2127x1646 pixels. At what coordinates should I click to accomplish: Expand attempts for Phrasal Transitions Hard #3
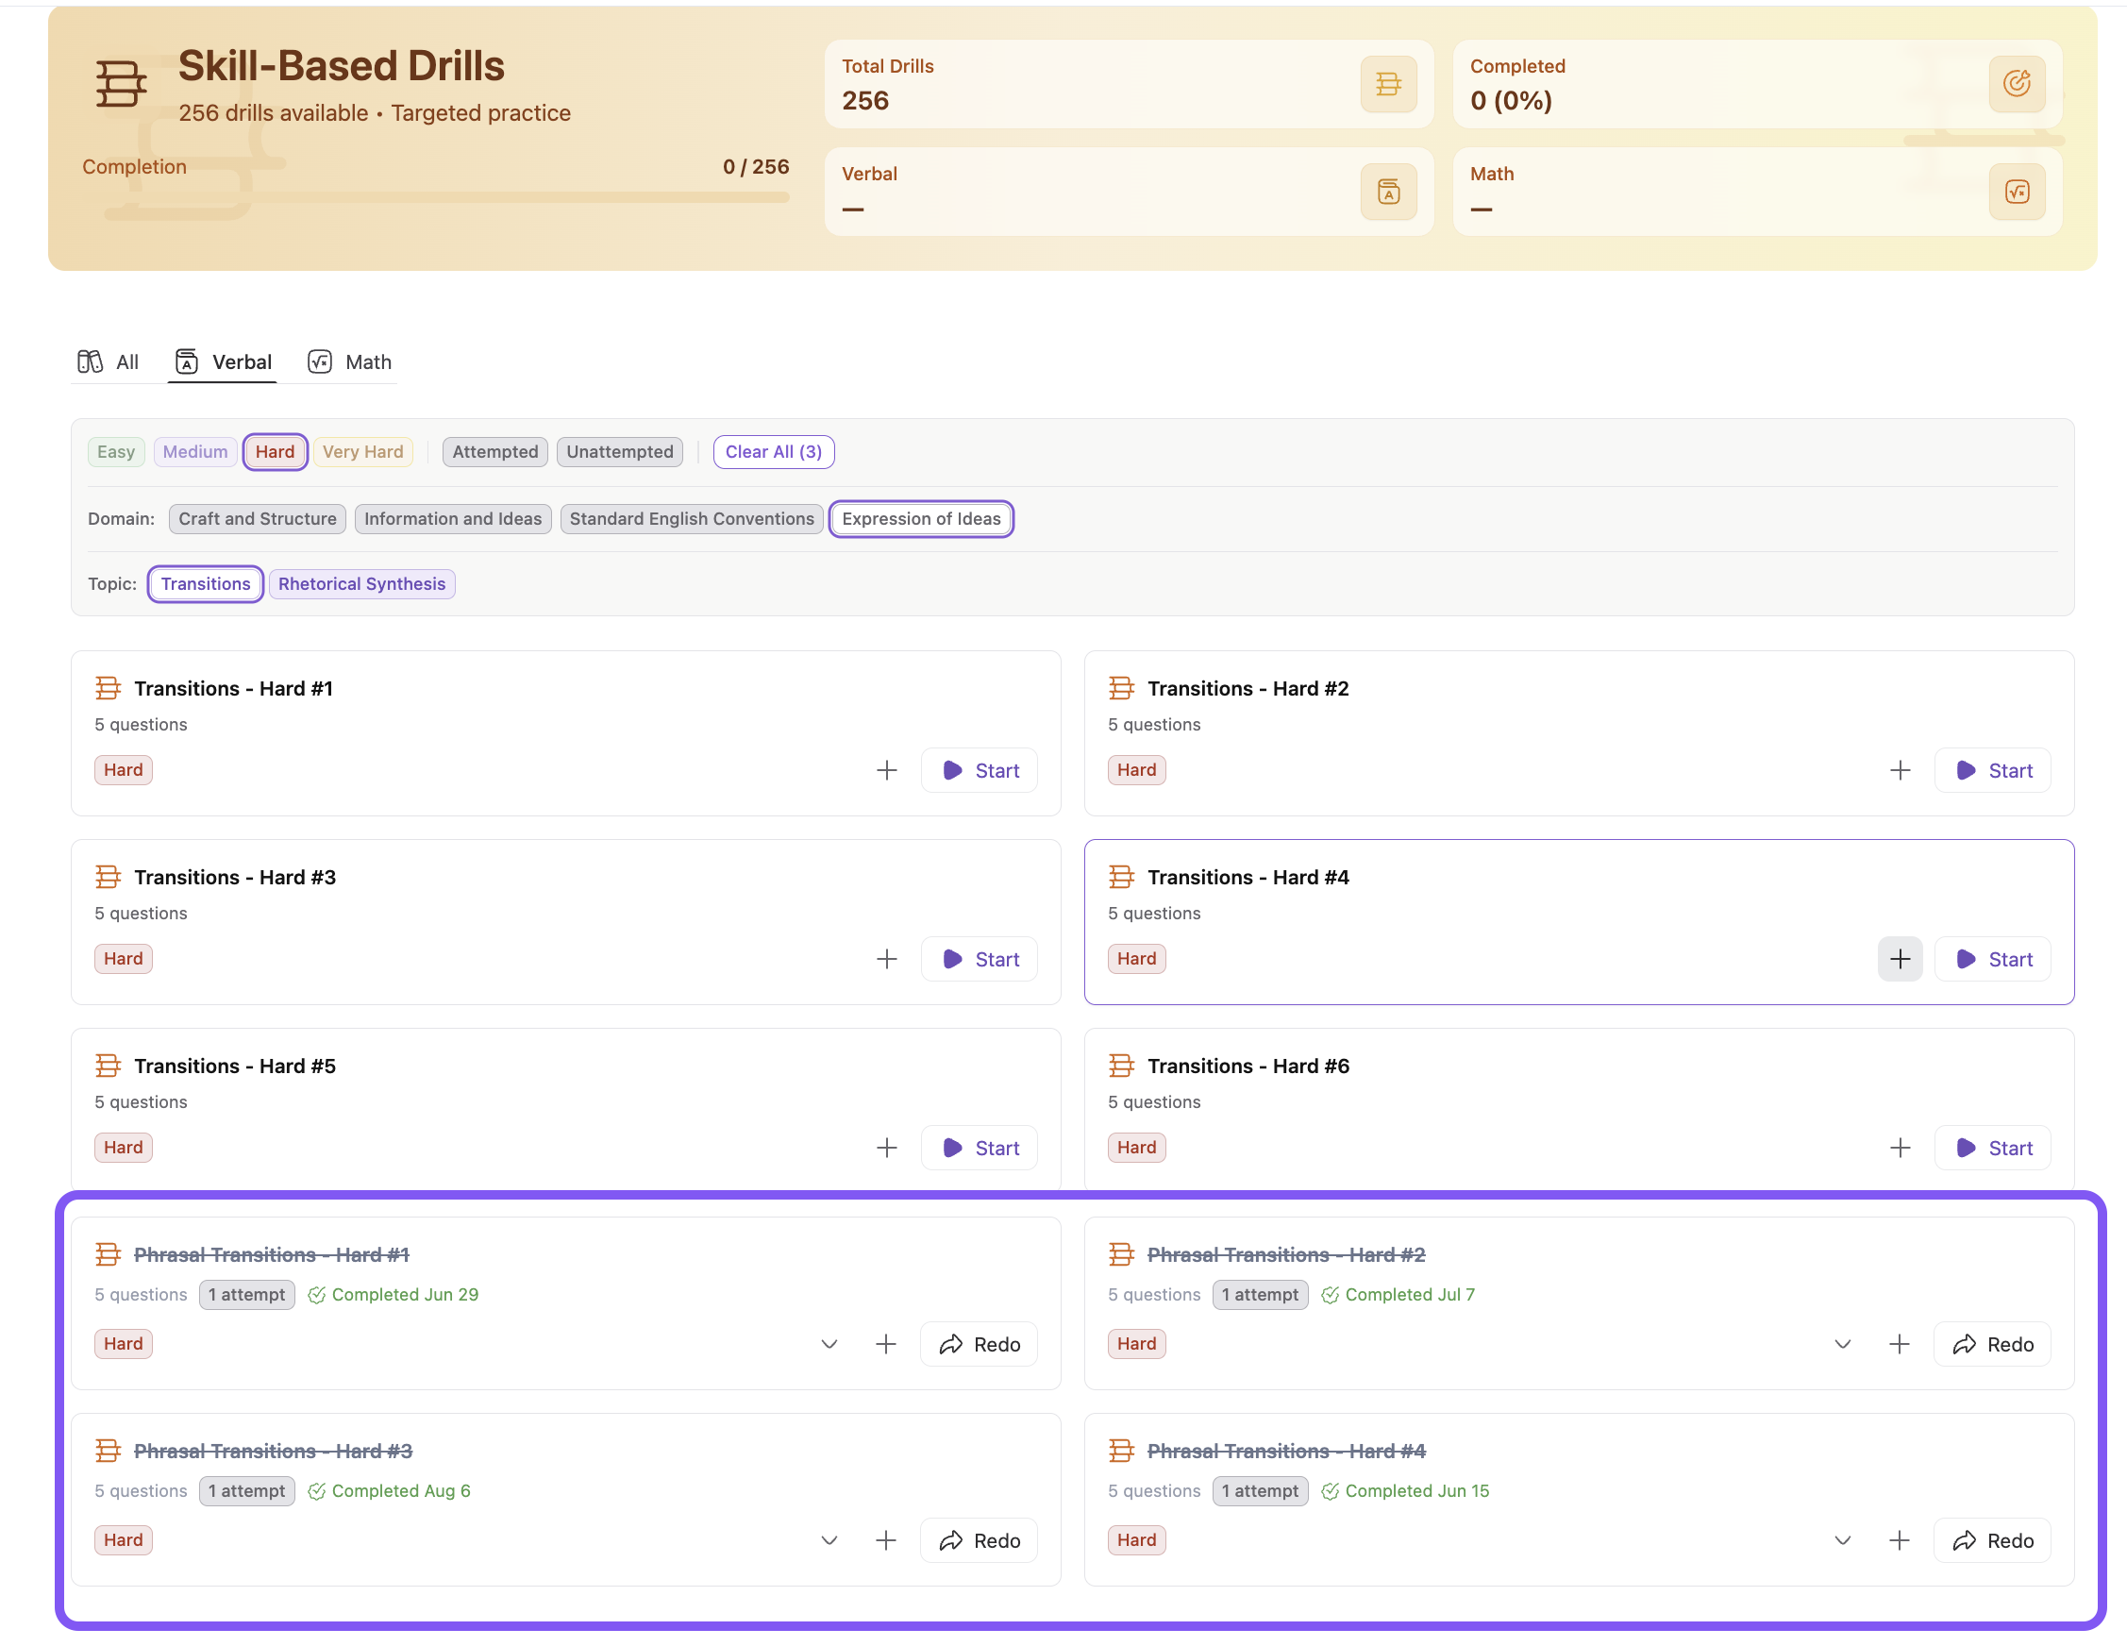click(x=829, y=1540)
